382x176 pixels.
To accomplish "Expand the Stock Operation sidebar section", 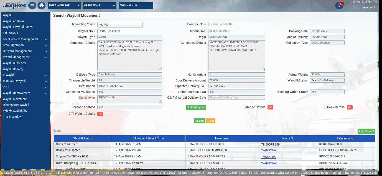I will 25,45.
